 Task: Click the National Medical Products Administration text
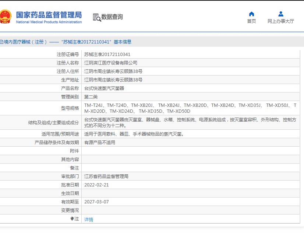(49, 22)
